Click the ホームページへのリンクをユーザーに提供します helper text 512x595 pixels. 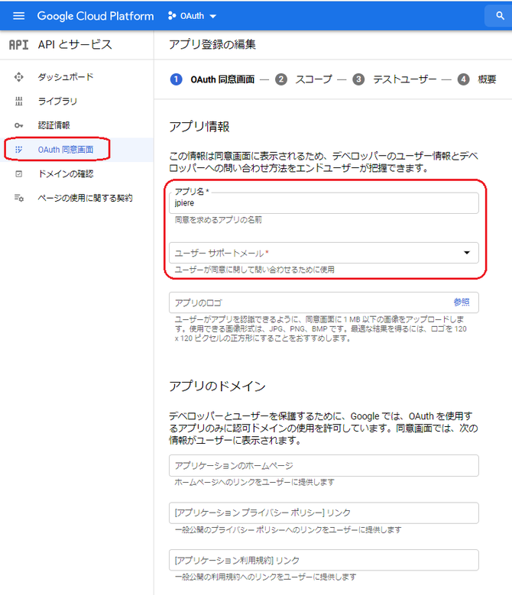[x=254, y=482]
